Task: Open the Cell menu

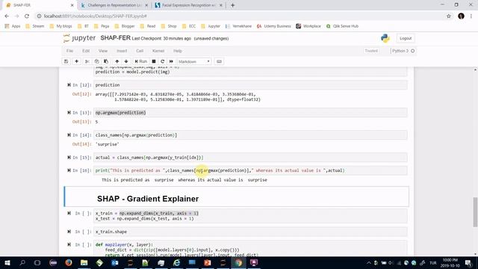Action: point(140,51)
